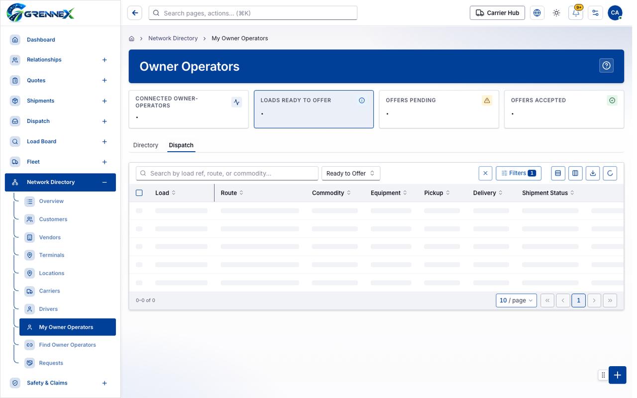Image resolution: width=637 pixels, height=398 pixels.
Task: Open the 10 / page size dropdown
Action: point(516,300)
